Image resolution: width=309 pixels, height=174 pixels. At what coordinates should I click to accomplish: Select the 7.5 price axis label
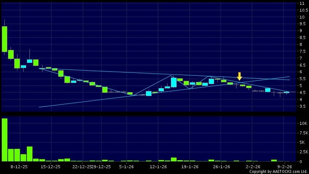[x=302, y=51]
